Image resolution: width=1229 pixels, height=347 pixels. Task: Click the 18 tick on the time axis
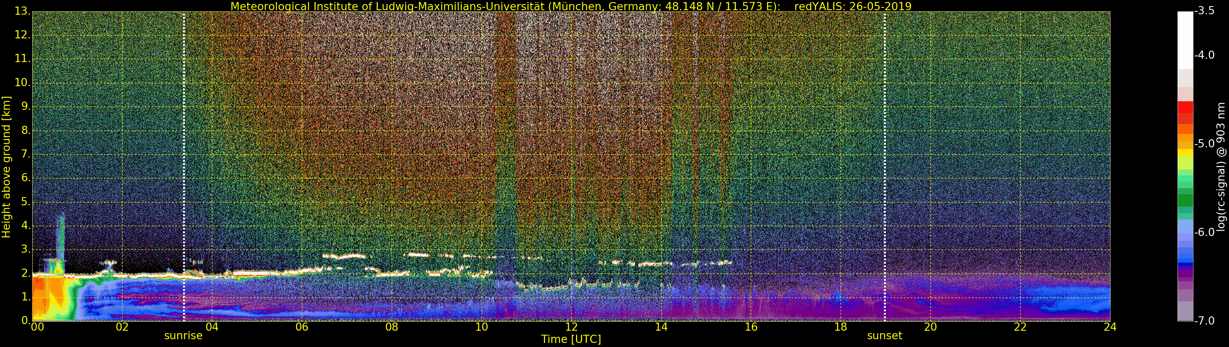[841, 327]
